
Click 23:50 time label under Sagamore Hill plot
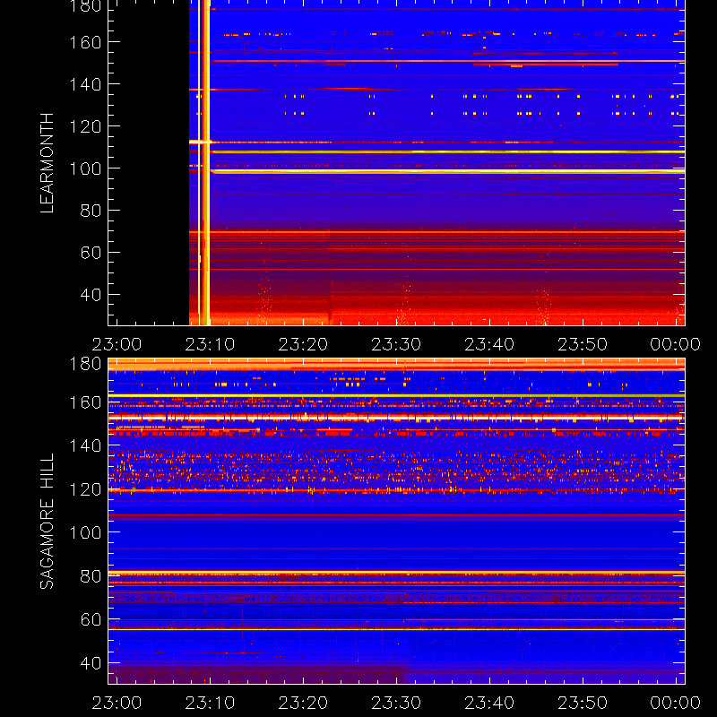583,703
